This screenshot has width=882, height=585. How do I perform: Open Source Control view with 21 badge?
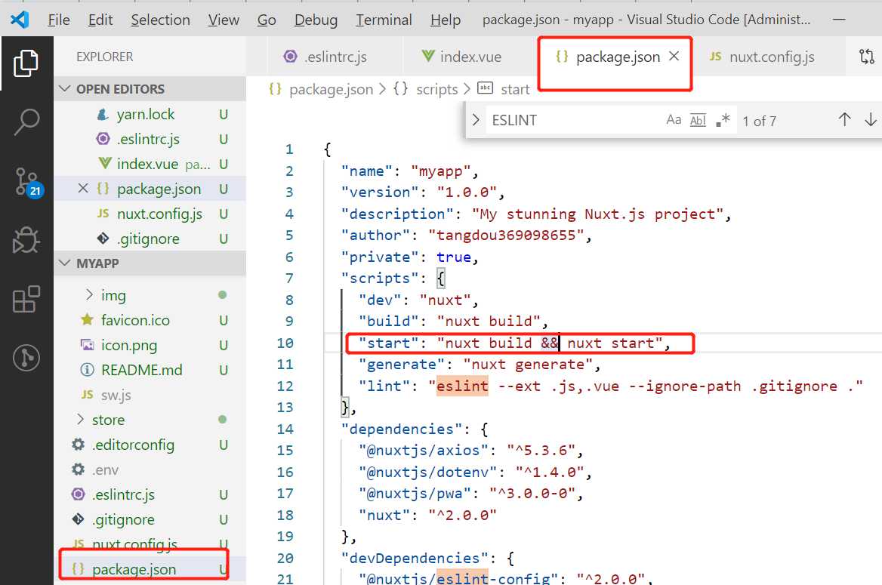28,182
